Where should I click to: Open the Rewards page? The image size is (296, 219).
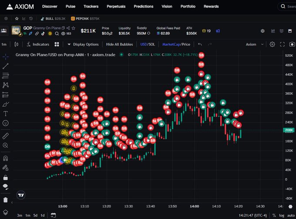(x=211, y=7)
